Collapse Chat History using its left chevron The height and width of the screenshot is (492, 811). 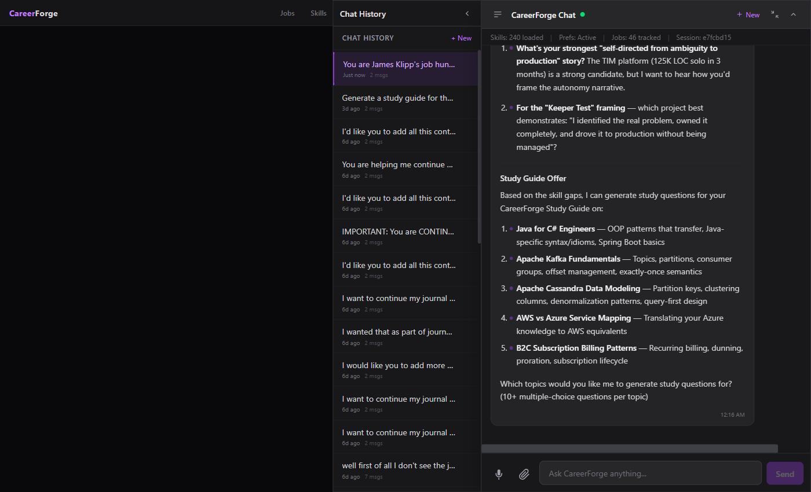(467, 13)
